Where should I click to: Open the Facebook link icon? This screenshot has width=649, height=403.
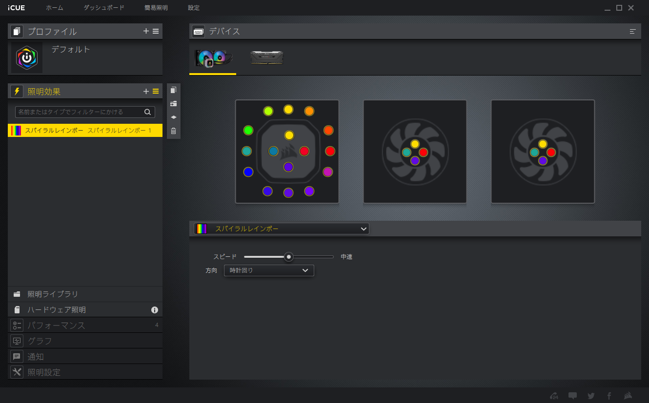(x=609, y=396)
